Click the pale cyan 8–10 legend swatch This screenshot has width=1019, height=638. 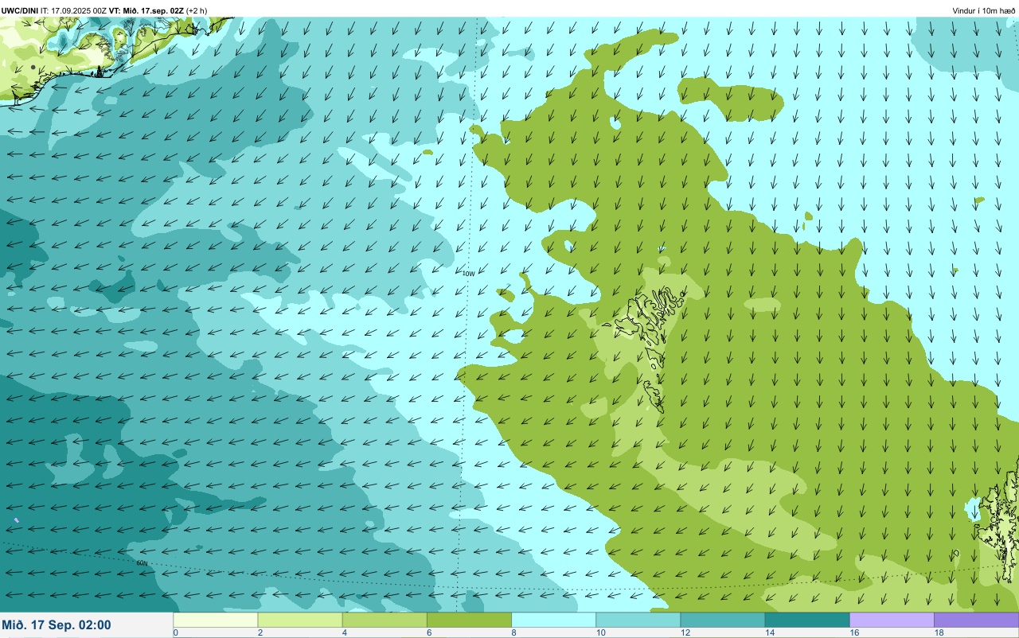coord(553,620)
